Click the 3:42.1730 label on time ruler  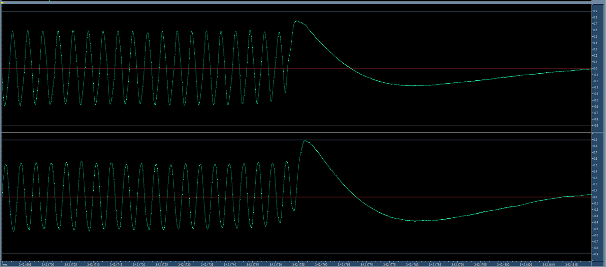click(184, 265)
